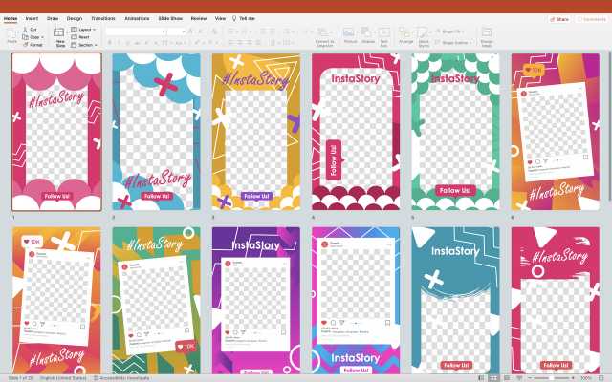Click the Design Ideas icon
The width and height of the screenshot is (612, 382).
point(487,34)
